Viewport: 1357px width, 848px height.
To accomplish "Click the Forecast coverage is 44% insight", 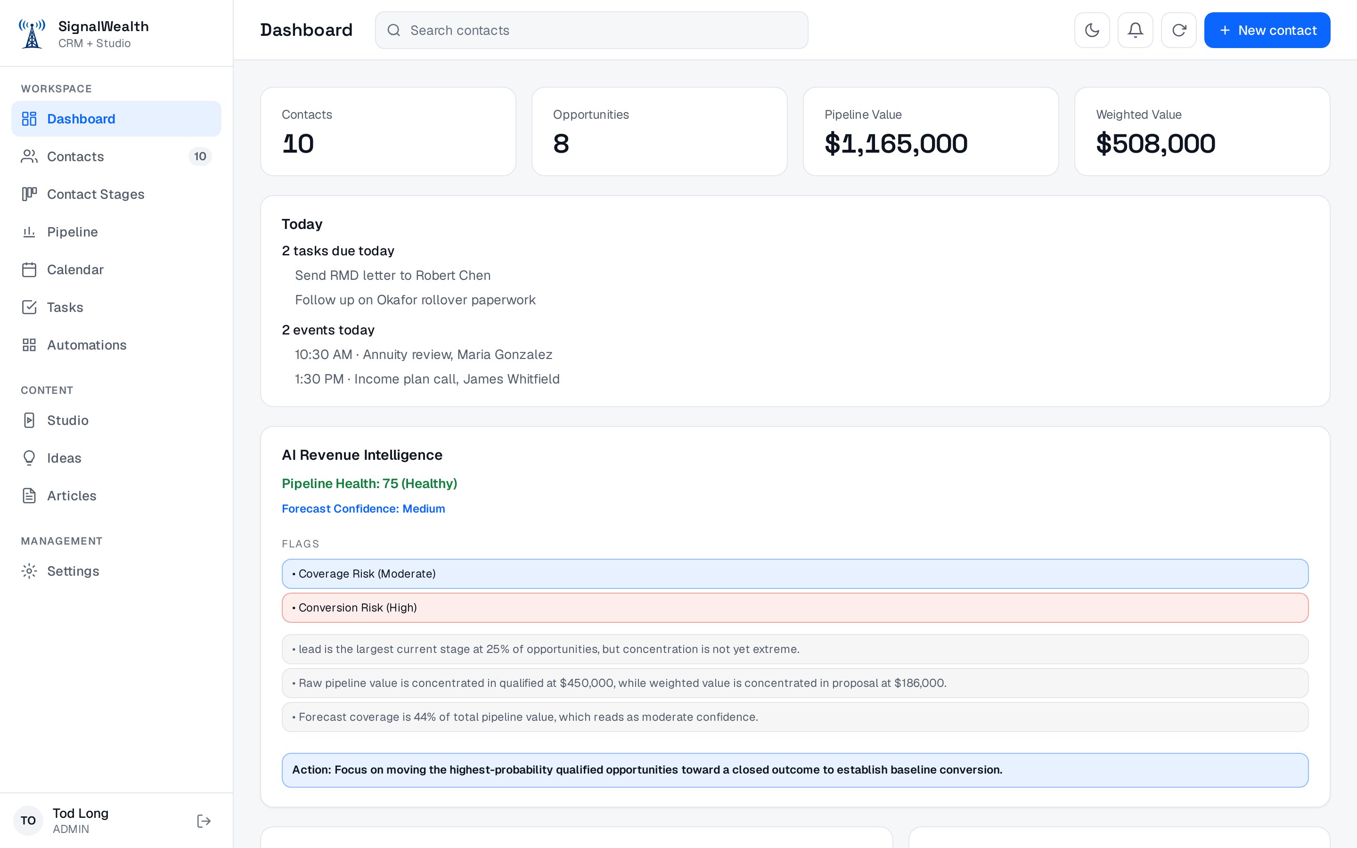I will (x=794, y=717).
